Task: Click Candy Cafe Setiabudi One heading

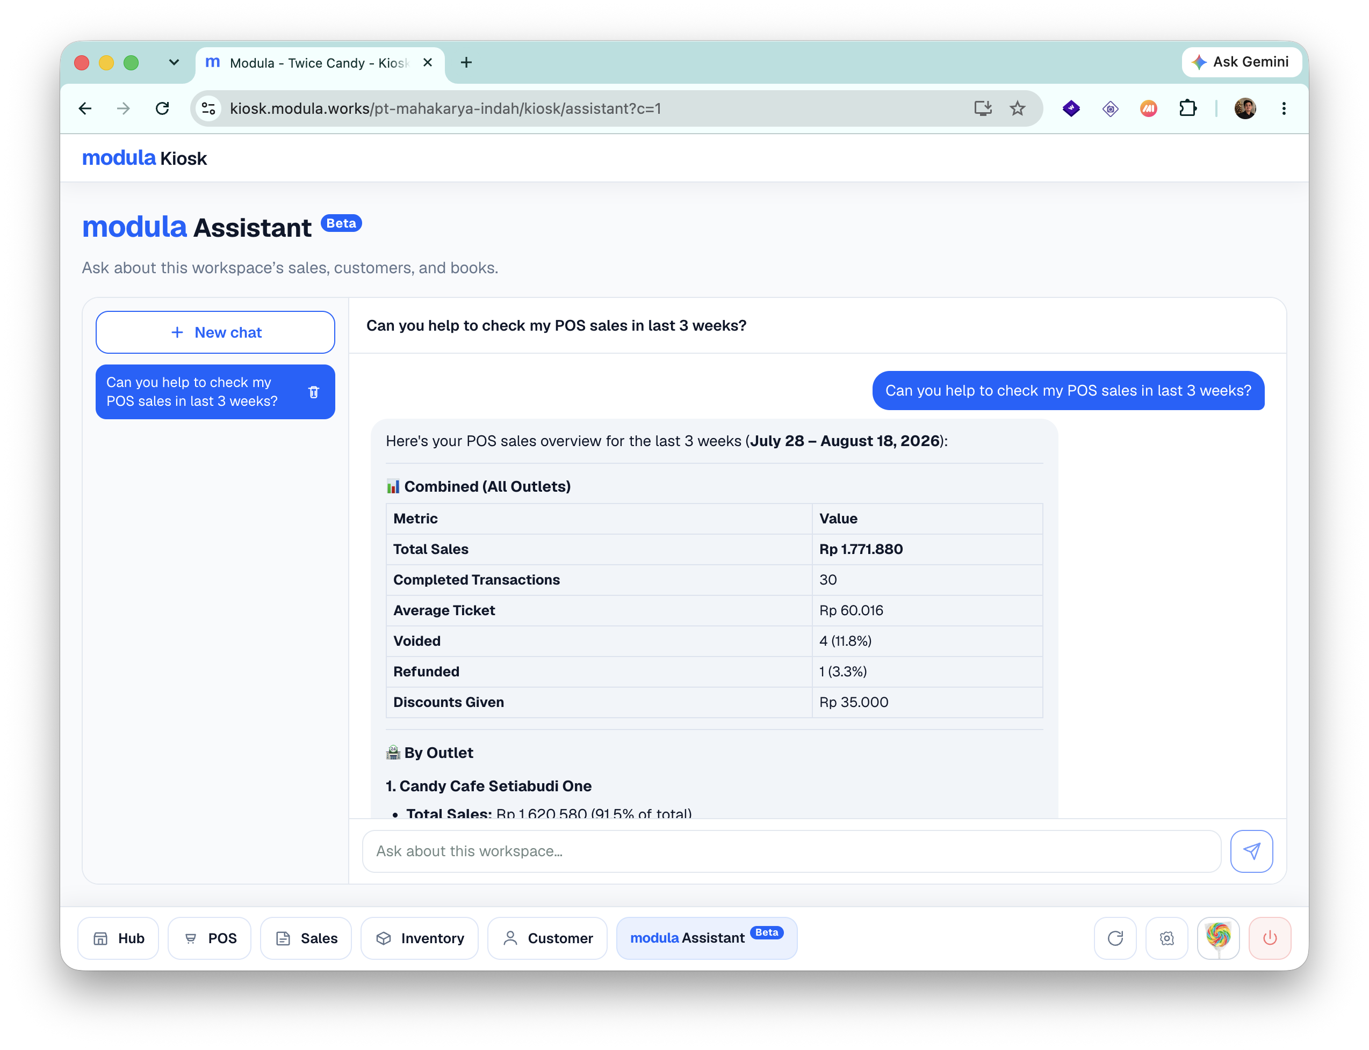Action: click(x=488, y=786)
